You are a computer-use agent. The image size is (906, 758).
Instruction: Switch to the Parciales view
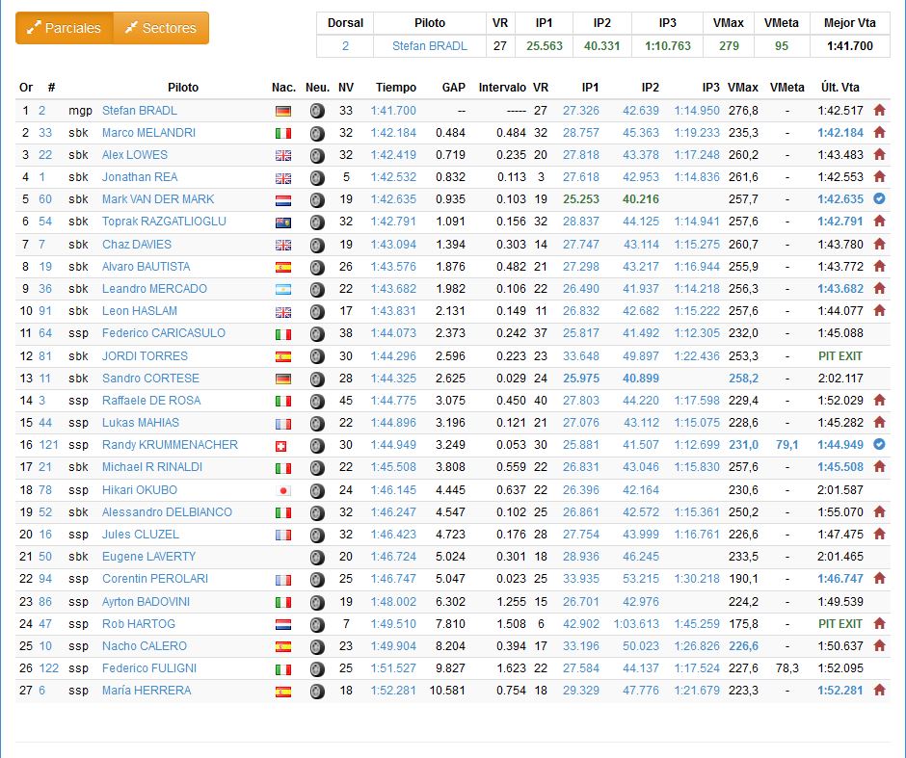64,28
